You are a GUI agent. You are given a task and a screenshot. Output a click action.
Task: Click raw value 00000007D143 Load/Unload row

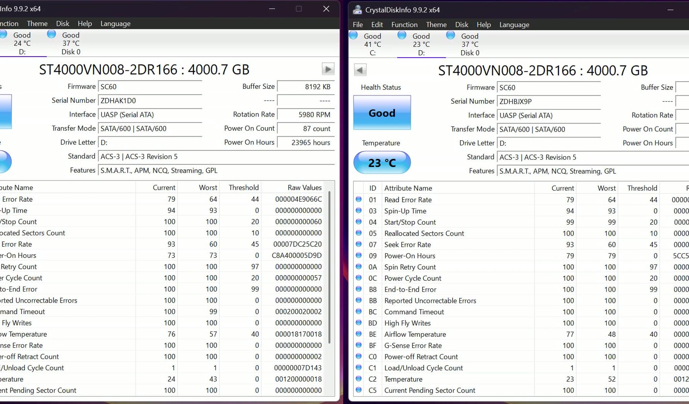[x=298, y=368]
